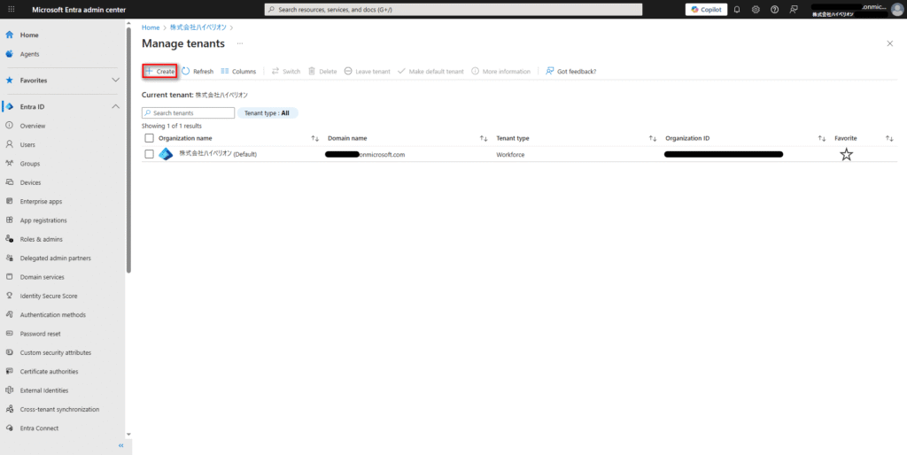Open the Columns chooser
The width and height of the screenshot is (907, 455).
click(238, 71)
